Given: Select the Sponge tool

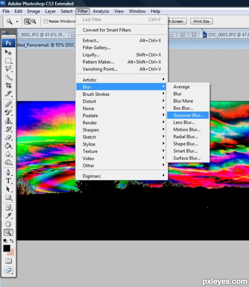Looking at the screenshot, I should 8,162.
